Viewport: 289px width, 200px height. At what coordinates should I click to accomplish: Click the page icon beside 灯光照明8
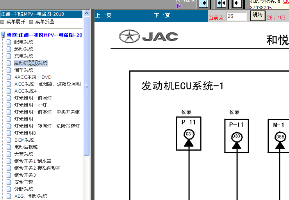[9, 133]
